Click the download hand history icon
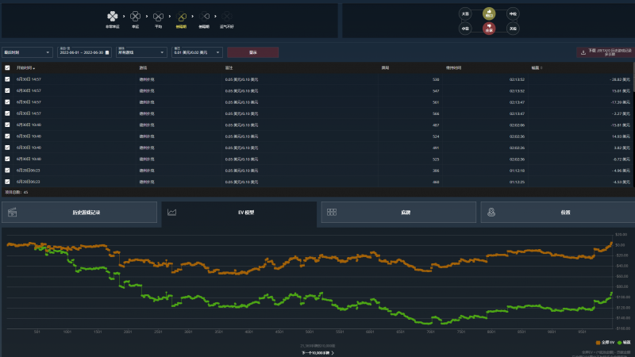 [584, 52]
